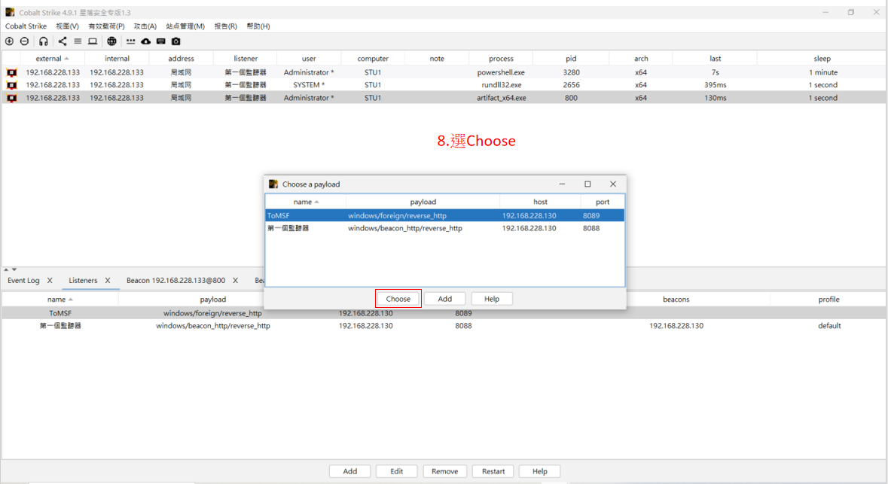The image size is (888, 484).
Task: Click the default profile cell in Listeners panel
Action: point(829,326)
